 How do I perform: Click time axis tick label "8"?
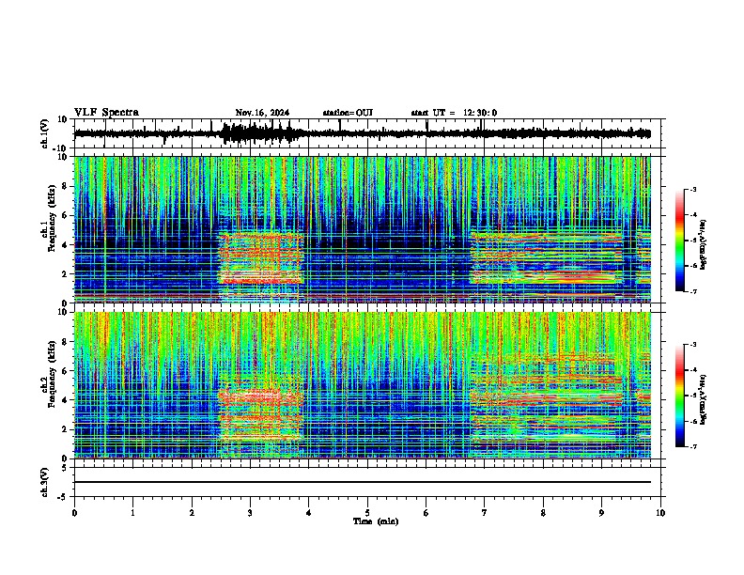click(543, 513)
